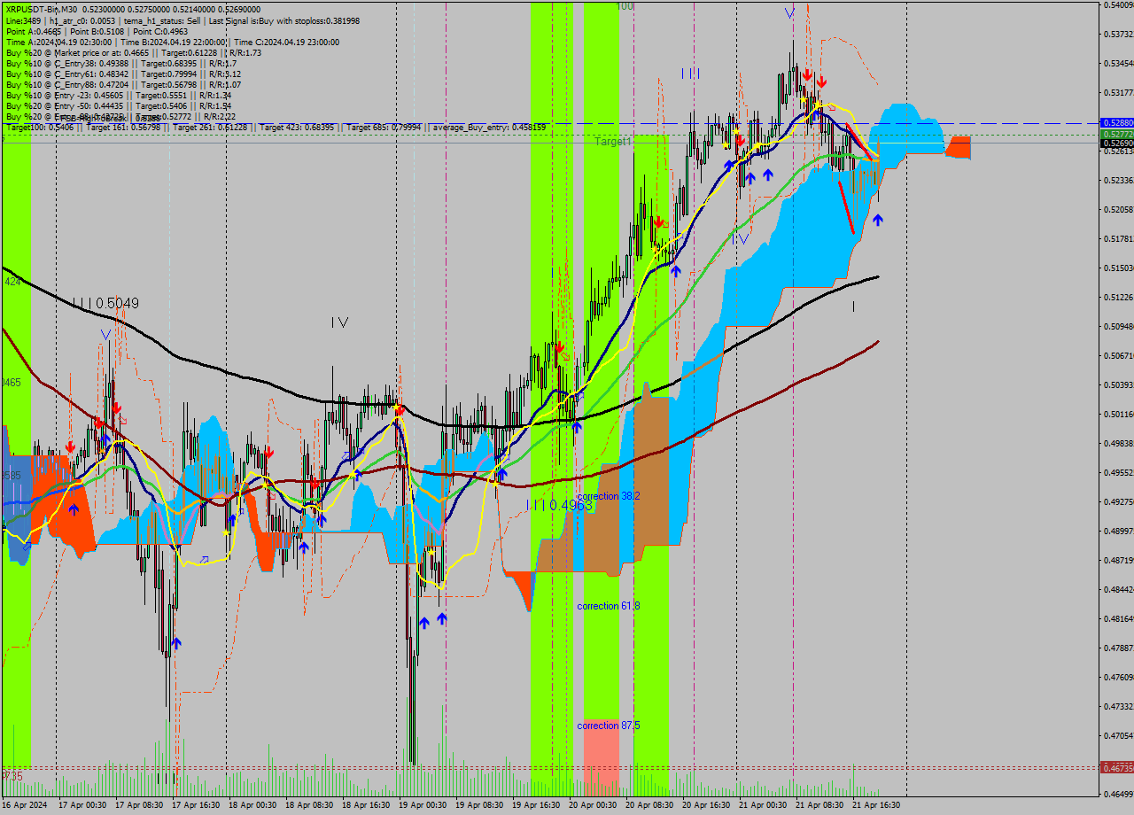Click the 21 Apr 08:30 time label

click(x=819, y=805)
